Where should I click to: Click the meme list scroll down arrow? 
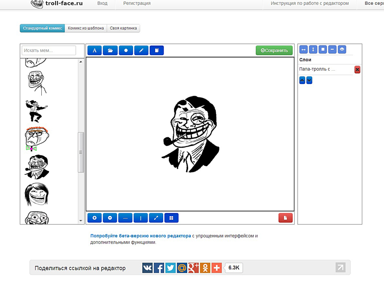coord(81,221)
